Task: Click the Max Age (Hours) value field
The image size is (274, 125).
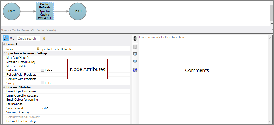Action: 84,58
